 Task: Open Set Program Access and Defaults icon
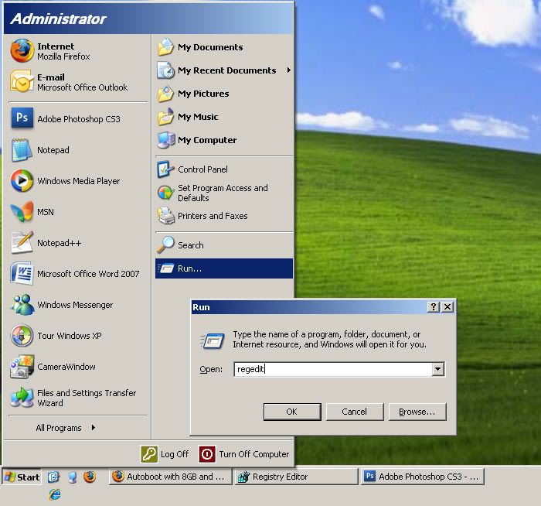tap(165, 193)
